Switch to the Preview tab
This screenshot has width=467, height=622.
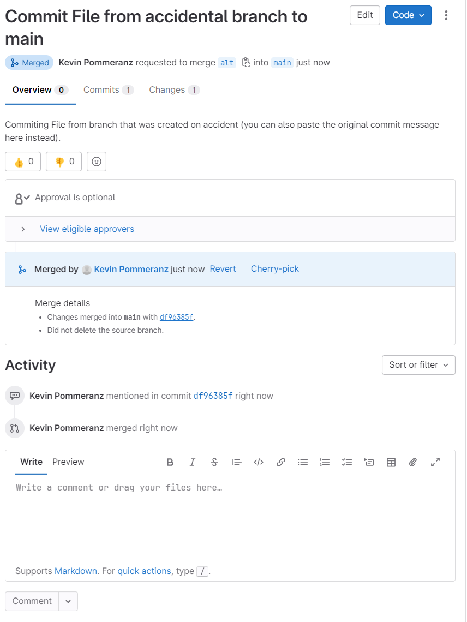68,462
